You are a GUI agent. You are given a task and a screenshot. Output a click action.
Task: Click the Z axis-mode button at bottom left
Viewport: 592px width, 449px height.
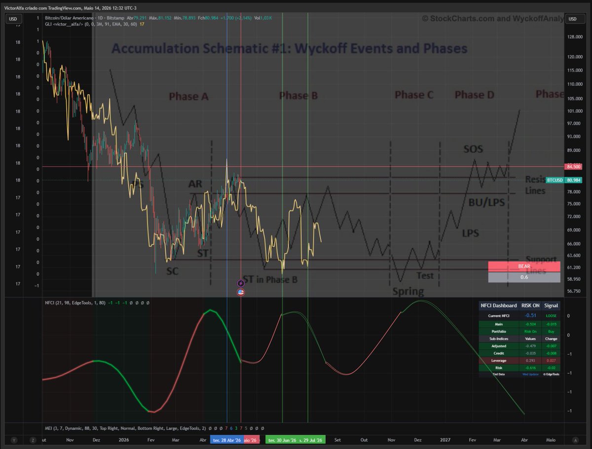point(33,440)
